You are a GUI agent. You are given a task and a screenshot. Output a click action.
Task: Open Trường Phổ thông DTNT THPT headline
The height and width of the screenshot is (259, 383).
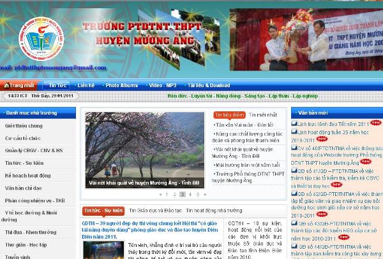(x=248, y=177)
